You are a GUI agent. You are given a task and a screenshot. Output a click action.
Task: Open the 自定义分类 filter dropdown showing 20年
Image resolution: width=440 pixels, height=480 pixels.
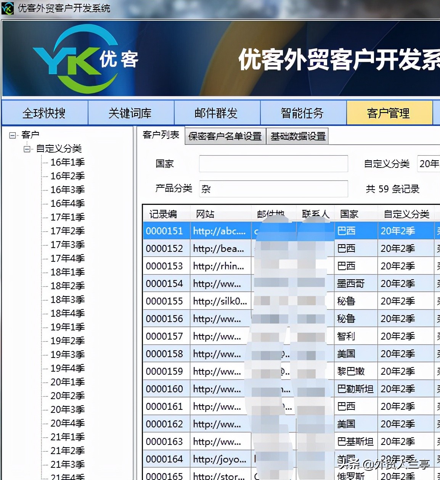(430, 164)
